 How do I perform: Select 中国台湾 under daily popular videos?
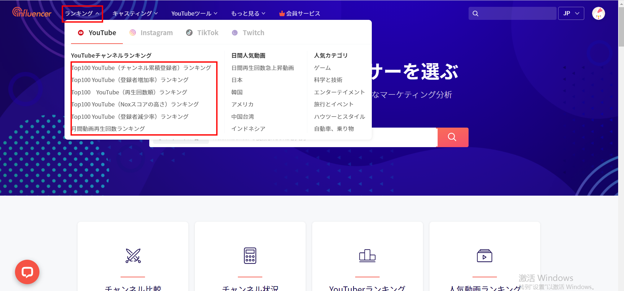pyautogui.click(x=242, y=117)
